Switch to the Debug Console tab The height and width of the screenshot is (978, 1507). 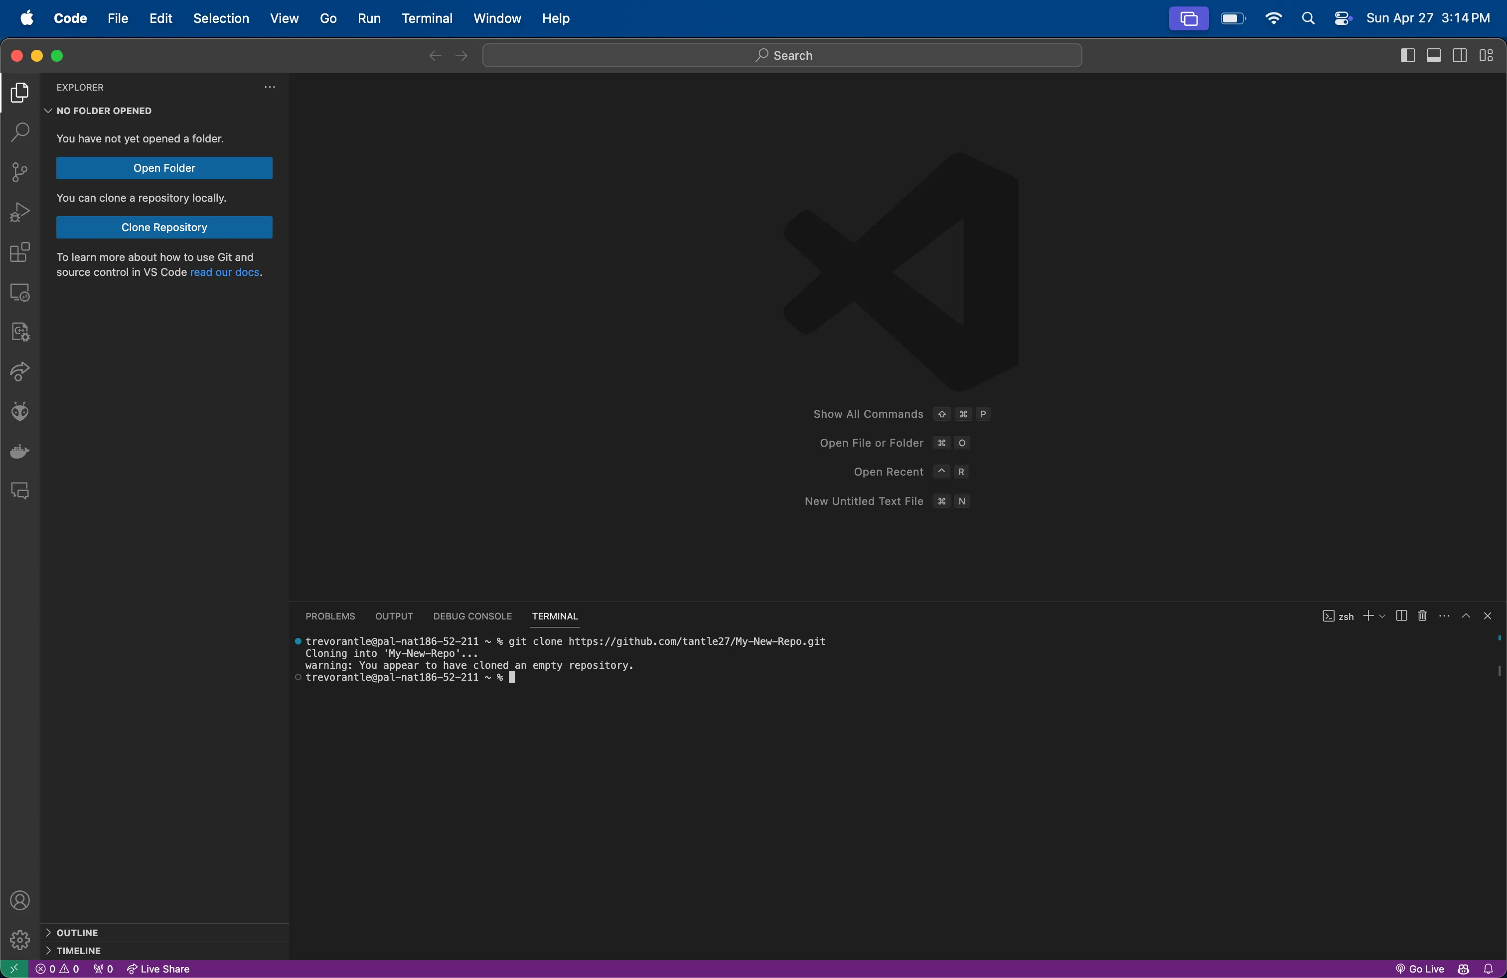[472, 616]
